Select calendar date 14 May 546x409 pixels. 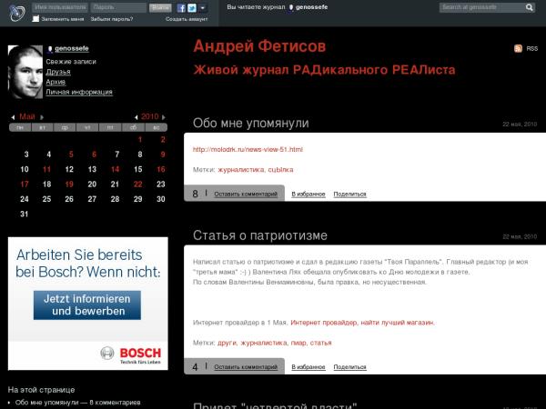click(x=115, y=169)
